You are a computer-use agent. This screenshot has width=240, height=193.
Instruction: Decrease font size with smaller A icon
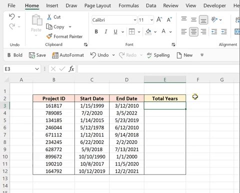169,19
